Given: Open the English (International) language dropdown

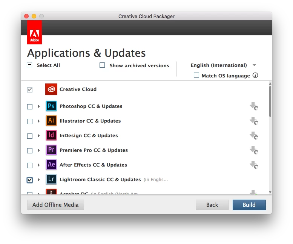Looking at the screenshot, I should [x=223, y=65].
